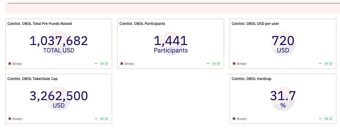Click 1h refresh status on Total Pre-Funds Raised card
340x129 pixels.
104,64
